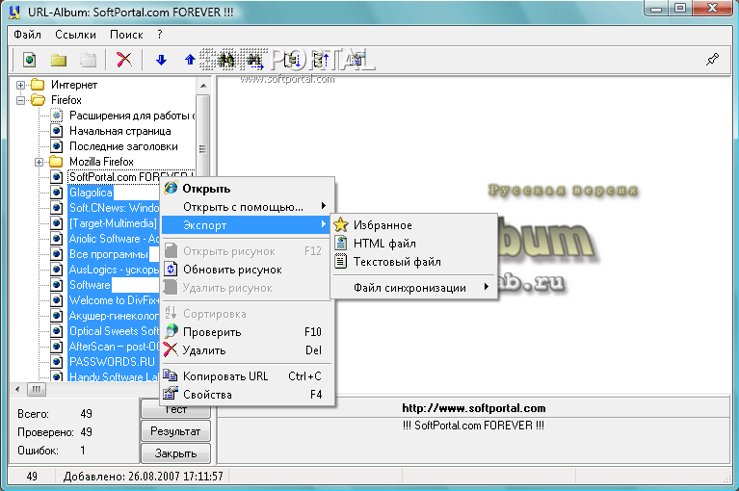The image size is (739, 491).
Task: Click the refresh icon beside Обновить рисунок
Action: click(x=171, y=270)
